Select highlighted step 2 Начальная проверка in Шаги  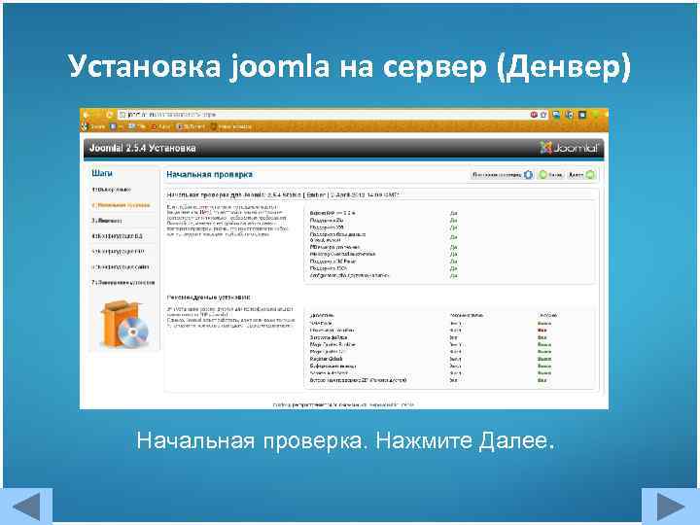(x=121, y=205)
